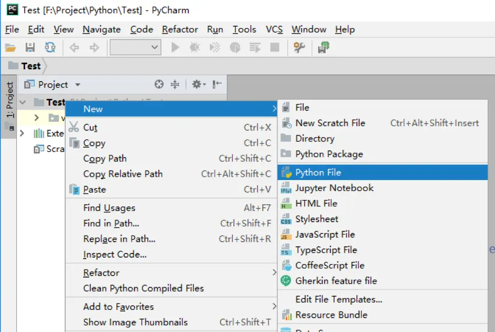Open the Project view dropdown arrow

coord(77,85)
